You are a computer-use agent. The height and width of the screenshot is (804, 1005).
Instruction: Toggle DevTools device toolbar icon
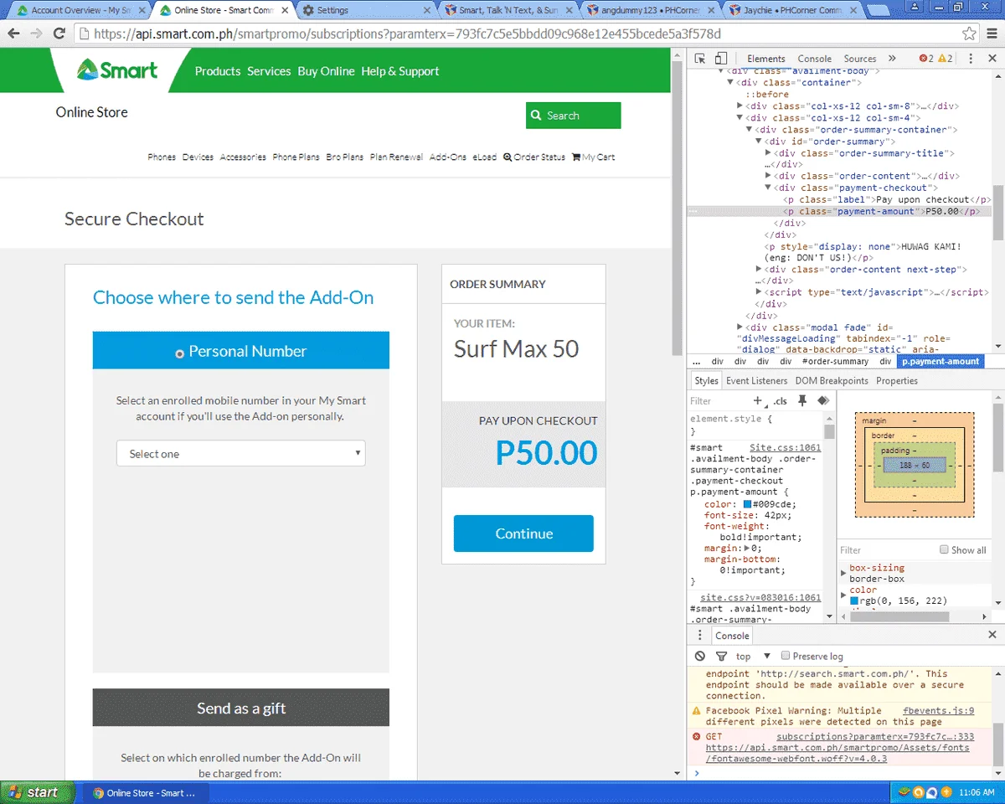point(721,59)
